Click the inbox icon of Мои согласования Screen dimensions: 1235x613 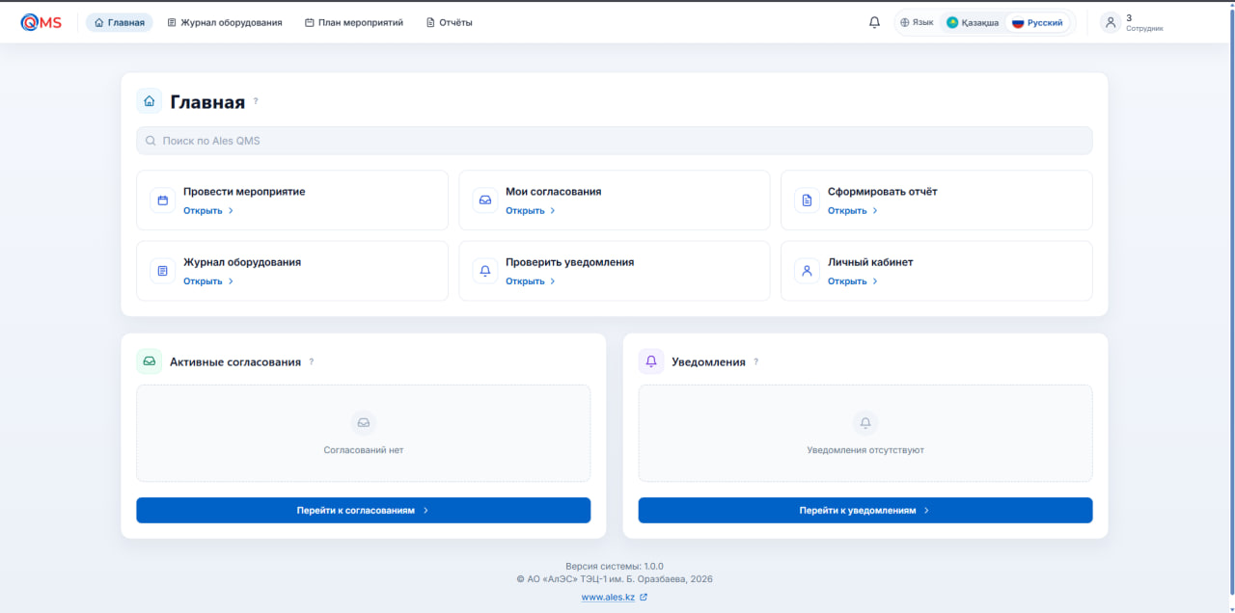pyautogui.click(x=484, y=200)
